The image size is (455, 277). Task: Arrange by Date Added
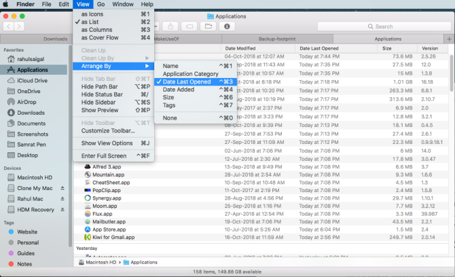pos(196,90)
